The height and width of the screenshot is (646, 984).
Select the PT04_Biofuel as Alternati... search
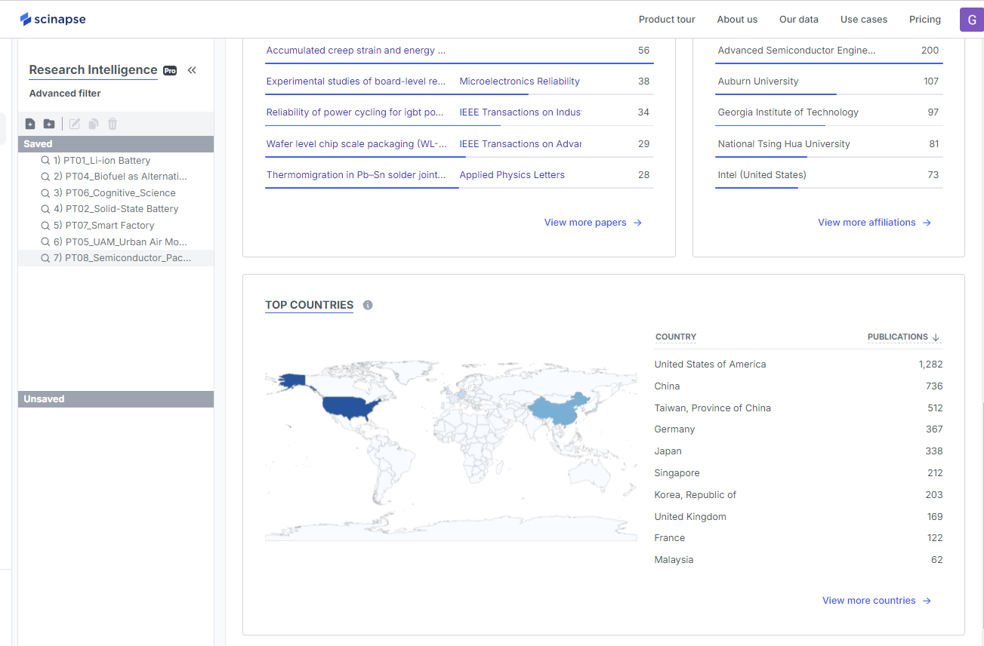pos(116,177)
